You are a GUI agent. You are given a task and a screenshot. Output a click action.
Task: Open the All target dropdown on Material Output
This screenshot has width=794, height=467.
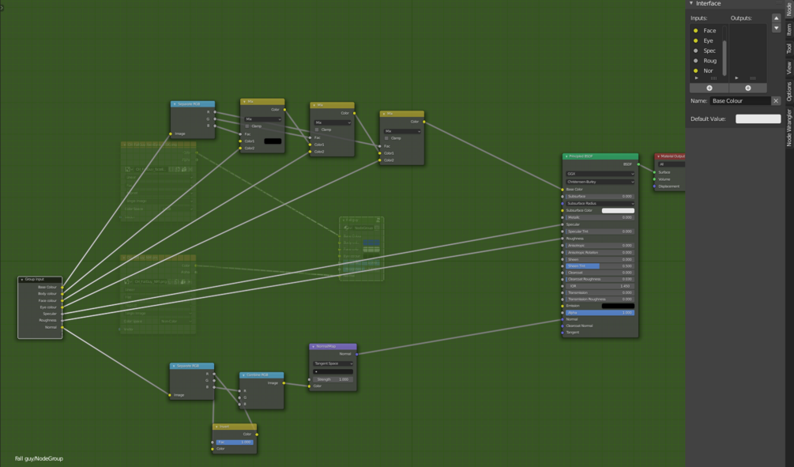[x=672, y=164]
